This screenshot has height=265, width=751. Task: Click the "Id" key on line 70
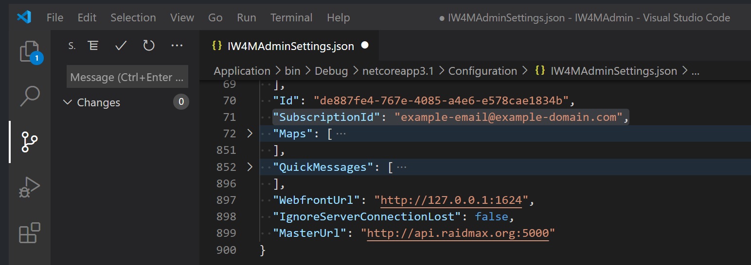coord(288,100)
